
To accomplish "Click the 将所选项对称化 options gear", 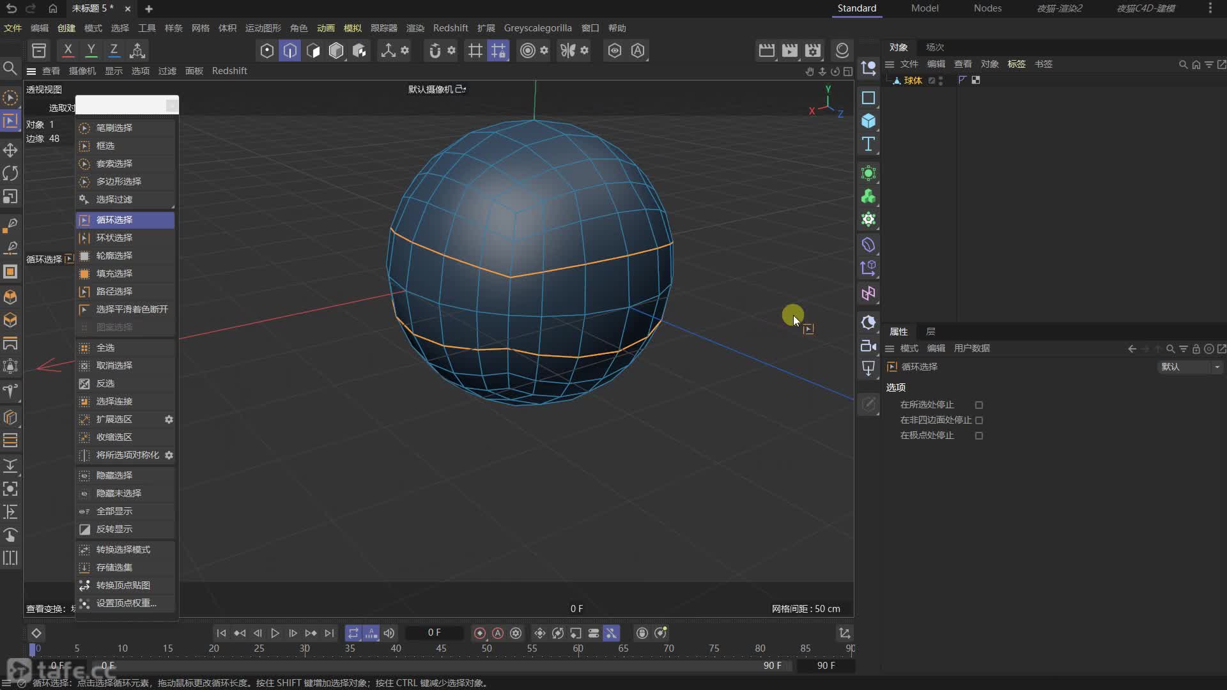I will 169,455.
